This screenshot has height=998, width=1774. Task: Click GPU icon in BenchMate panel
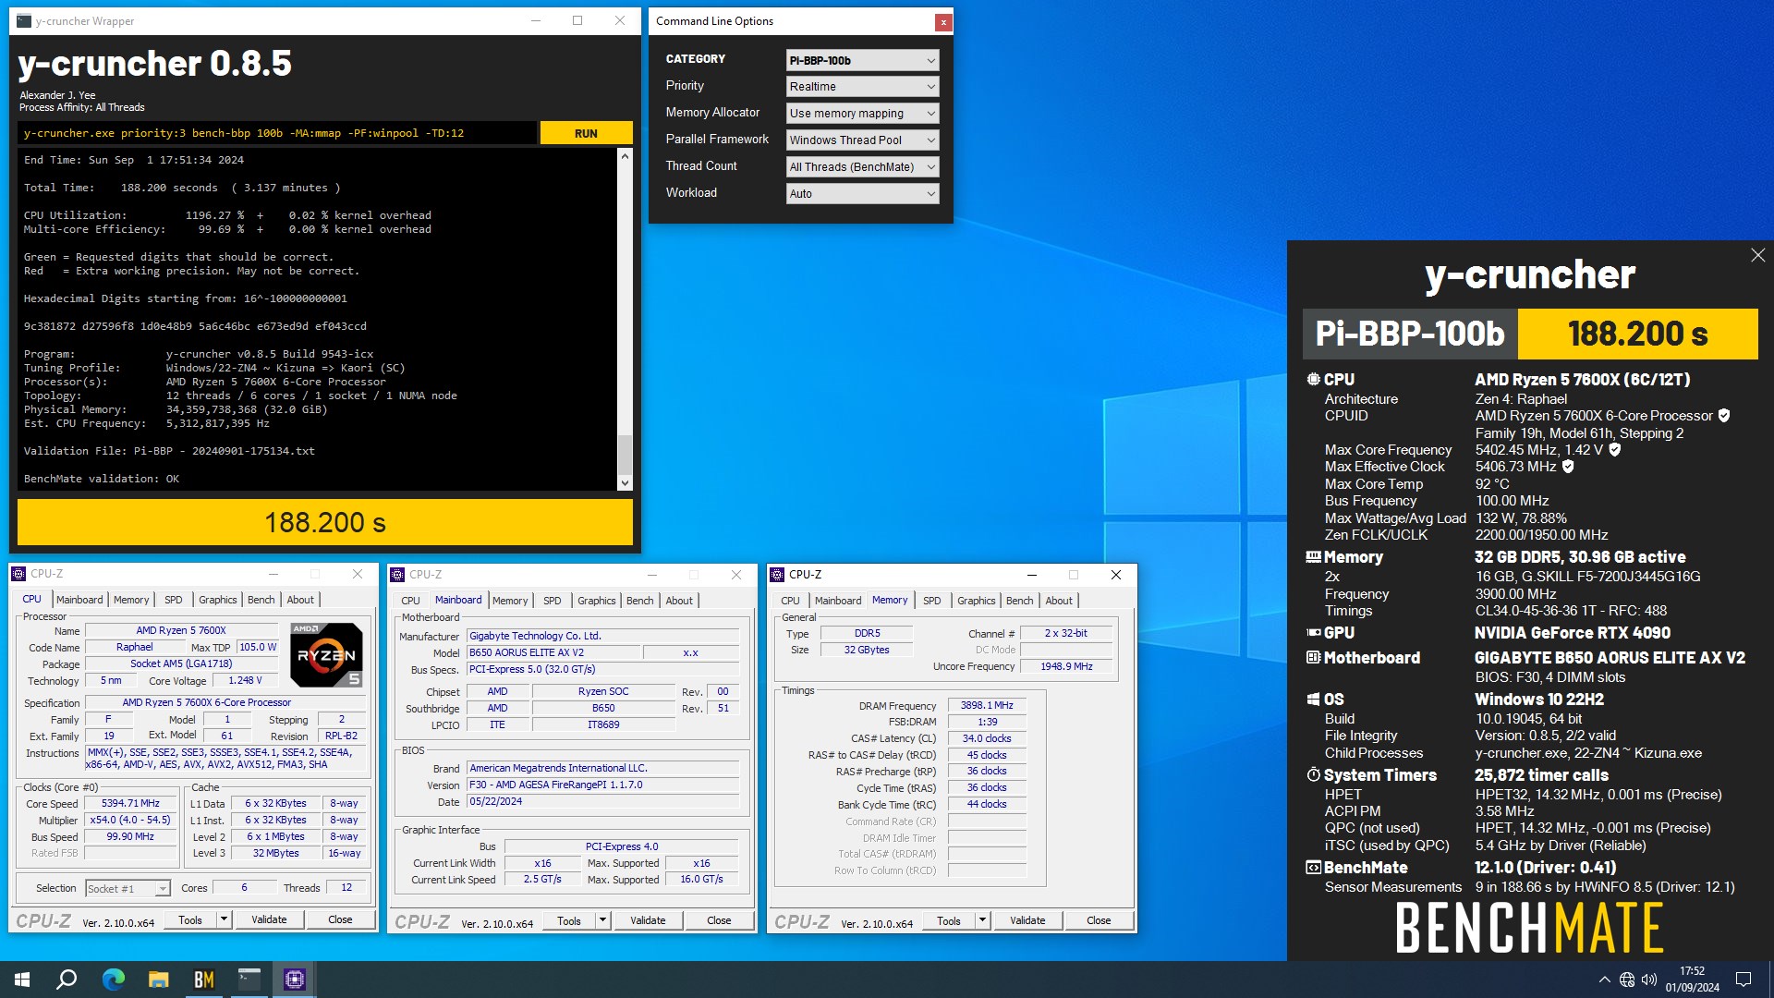pyautogui.click(x=1313, y=633)
